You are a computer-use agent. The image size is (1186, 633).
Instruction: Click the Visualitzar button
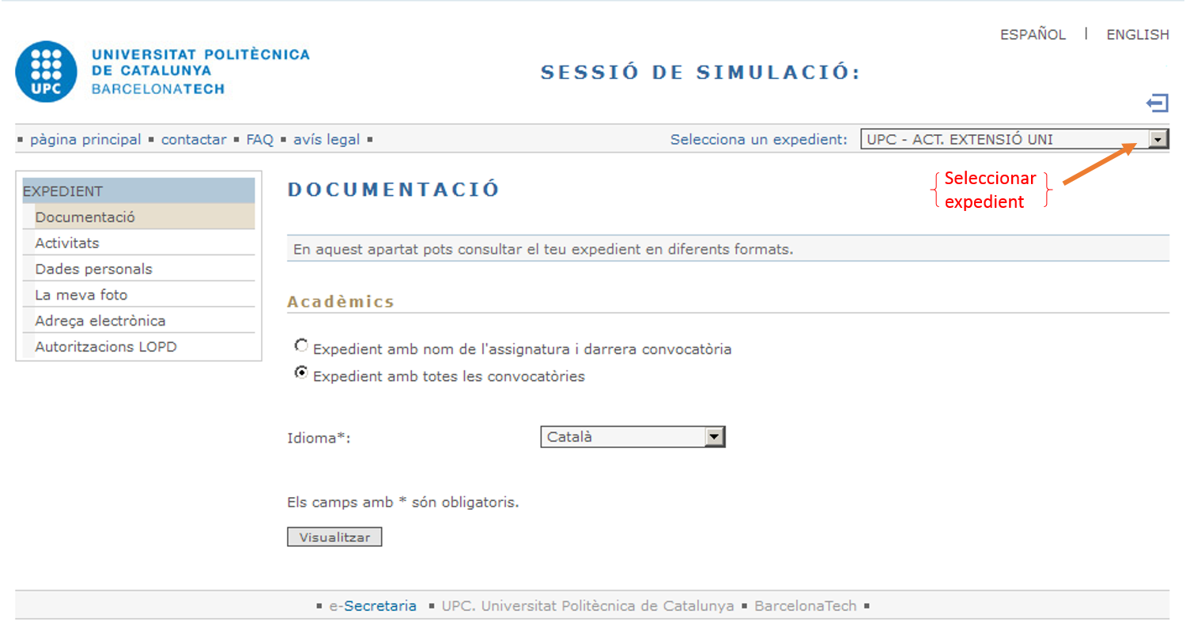tap(334, 537)
